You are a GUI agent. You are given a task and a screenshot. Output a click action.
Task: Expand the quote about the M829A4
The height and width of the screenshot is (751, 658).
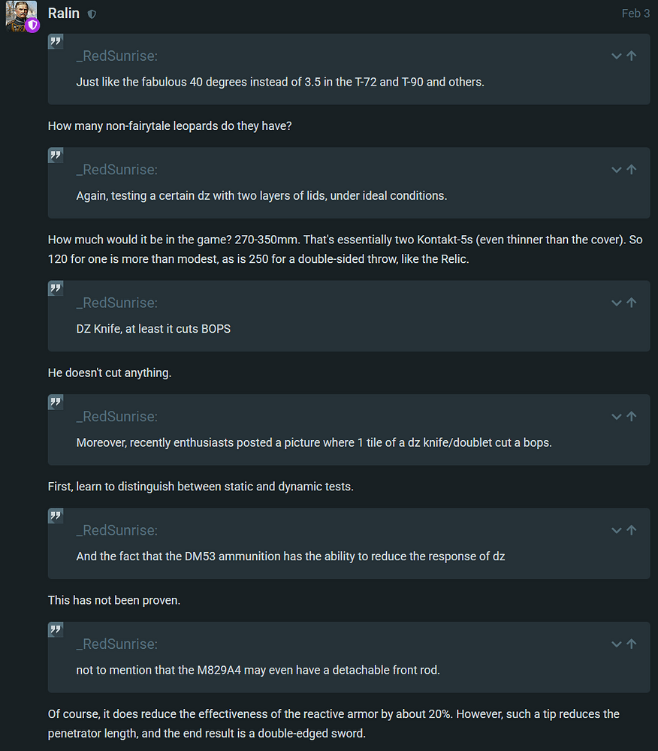point(617,644)
